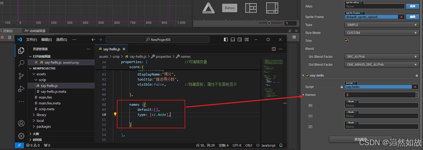423x150 pixels.
Task: Clear the Sprite Frame reference with red X
Action: pos(401,17)
